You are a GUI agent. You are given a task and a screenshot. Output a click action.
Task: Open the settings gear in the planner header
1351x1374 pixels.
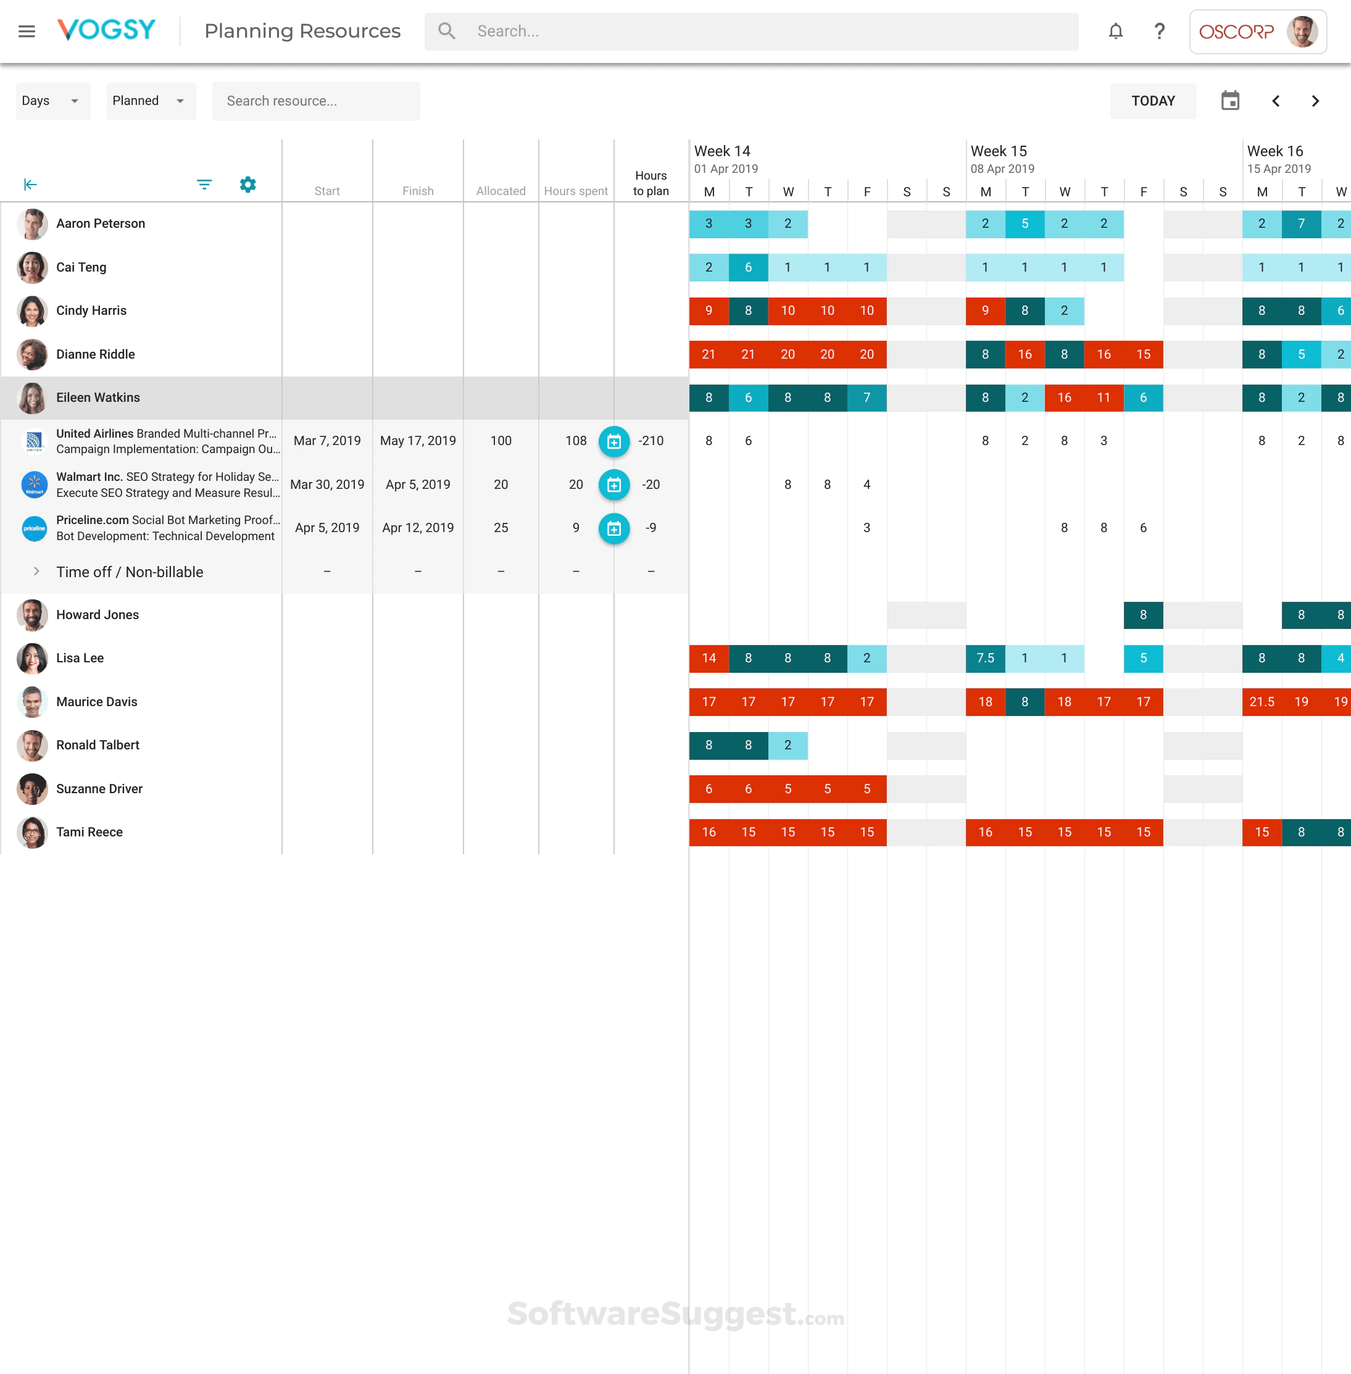click(247, 184)
